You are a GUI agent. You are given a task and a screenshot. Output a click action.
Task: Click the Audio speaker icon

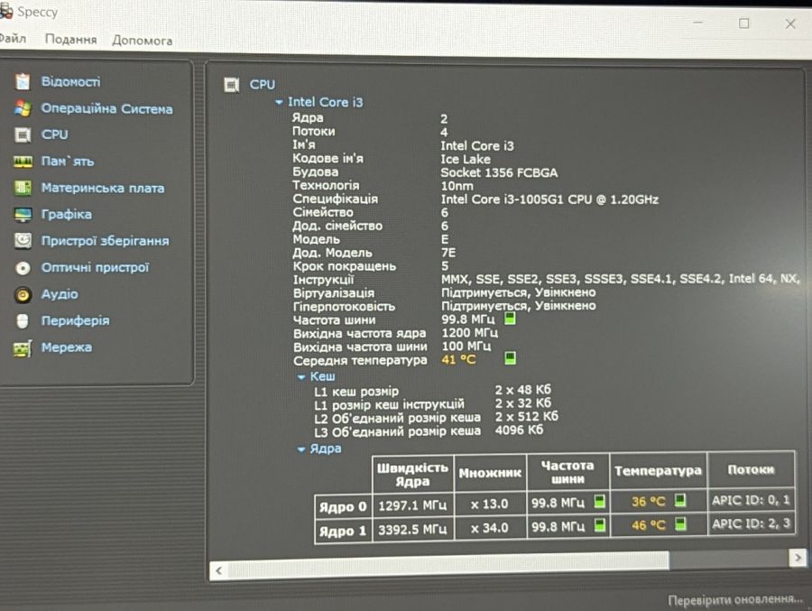23,294
